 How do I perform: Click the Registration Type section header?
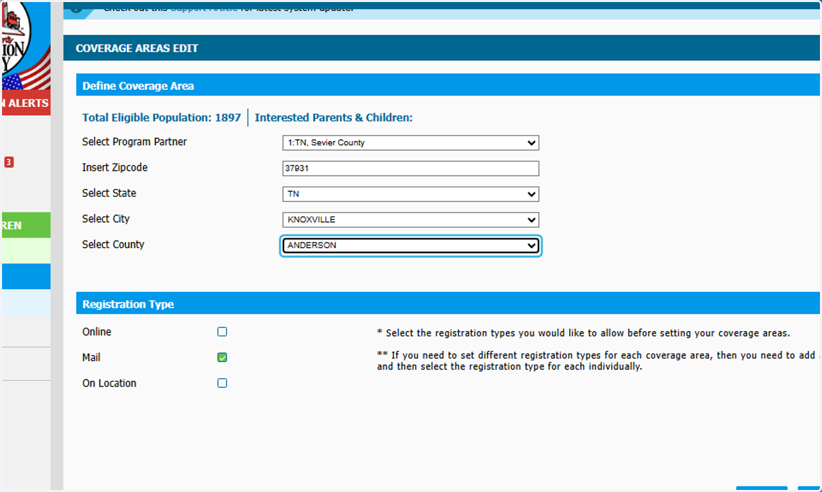coord(448,304)
